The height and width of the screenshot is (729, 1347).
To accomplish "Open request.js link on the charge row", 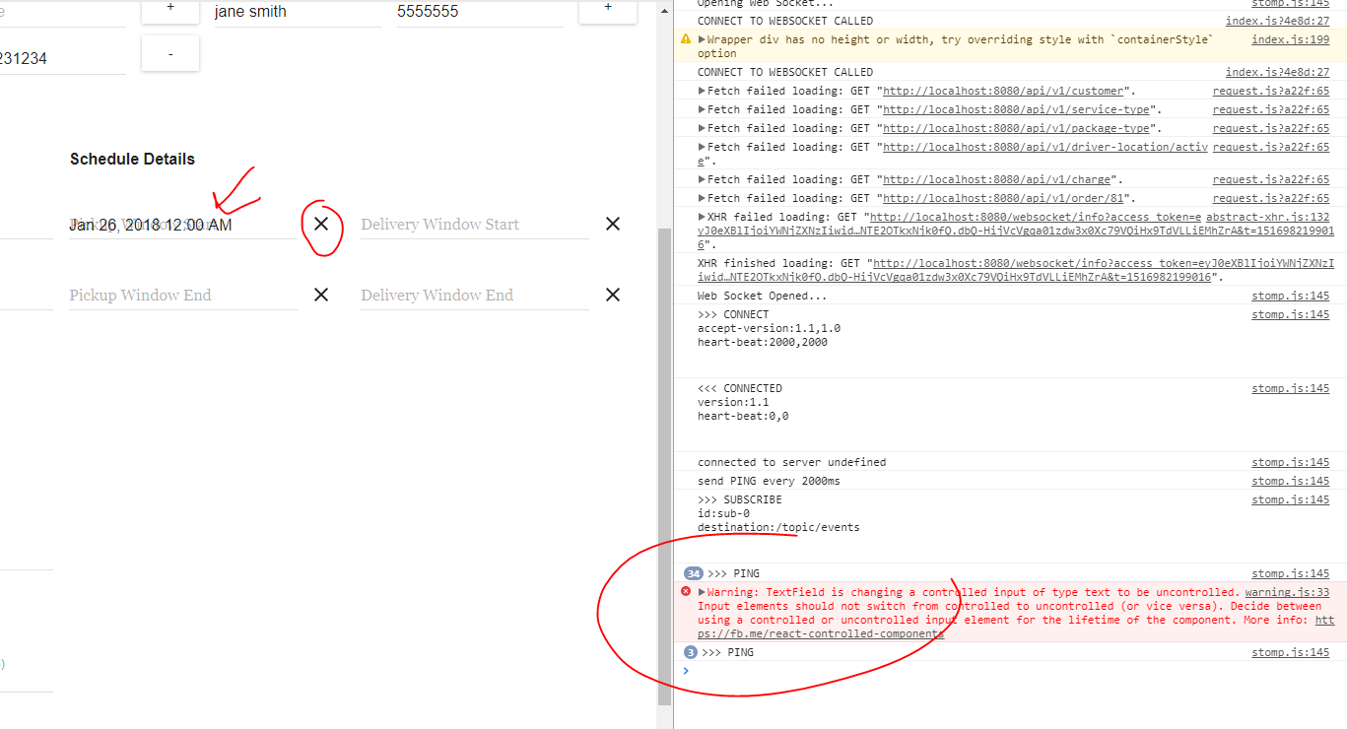I will coord(1271,179).
